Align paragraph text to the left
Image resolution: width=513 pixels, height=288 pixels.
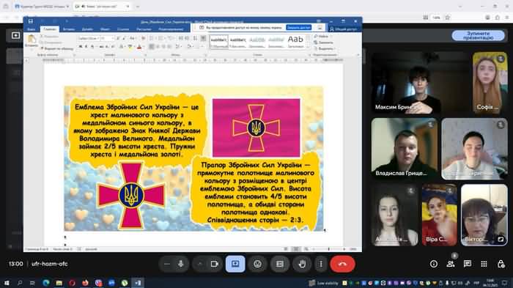[x=152, y=47]
